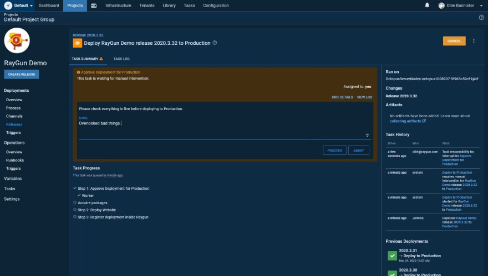Open Deployments Overview in the sidebar

[14, 100]
